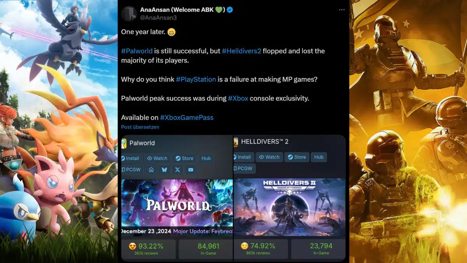Open the #Helldivers2 hashtag link
The width and height of the screenshot is (467, 263).
coord(241,51)
